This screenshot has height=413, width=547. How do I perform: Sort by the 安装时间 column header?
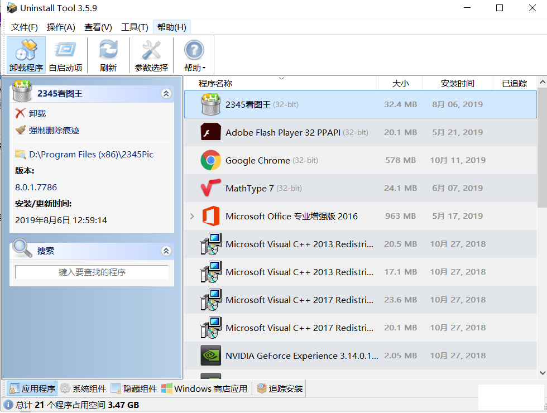pos(457,83)
